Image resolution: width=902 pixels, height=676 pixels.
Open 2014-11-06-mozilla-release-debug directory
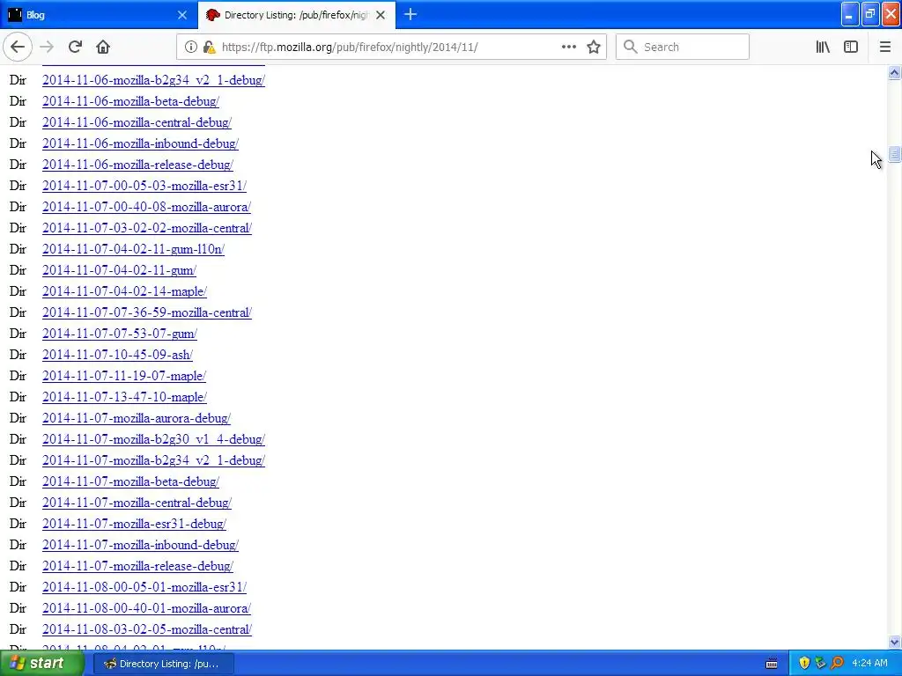137,165
